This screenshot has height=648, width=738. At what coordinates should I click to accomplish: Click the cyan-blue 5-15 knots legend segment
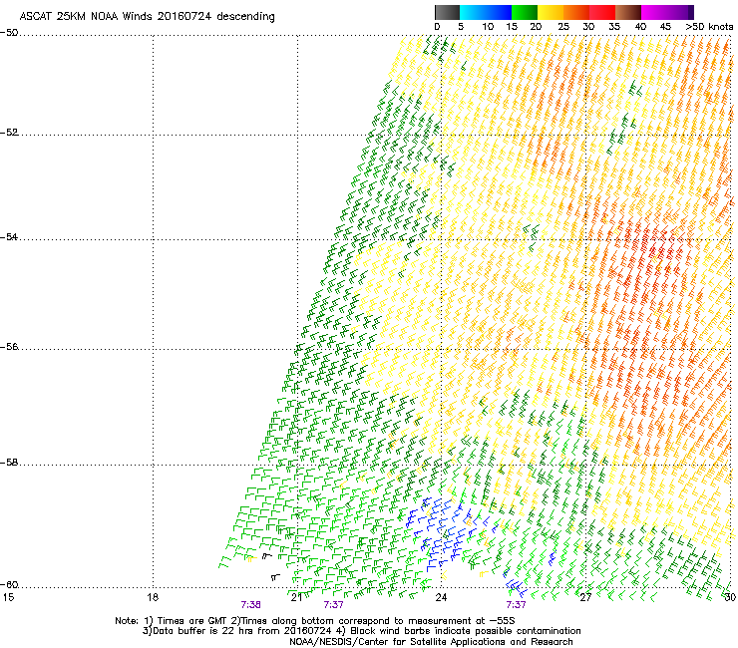(486, 12)
